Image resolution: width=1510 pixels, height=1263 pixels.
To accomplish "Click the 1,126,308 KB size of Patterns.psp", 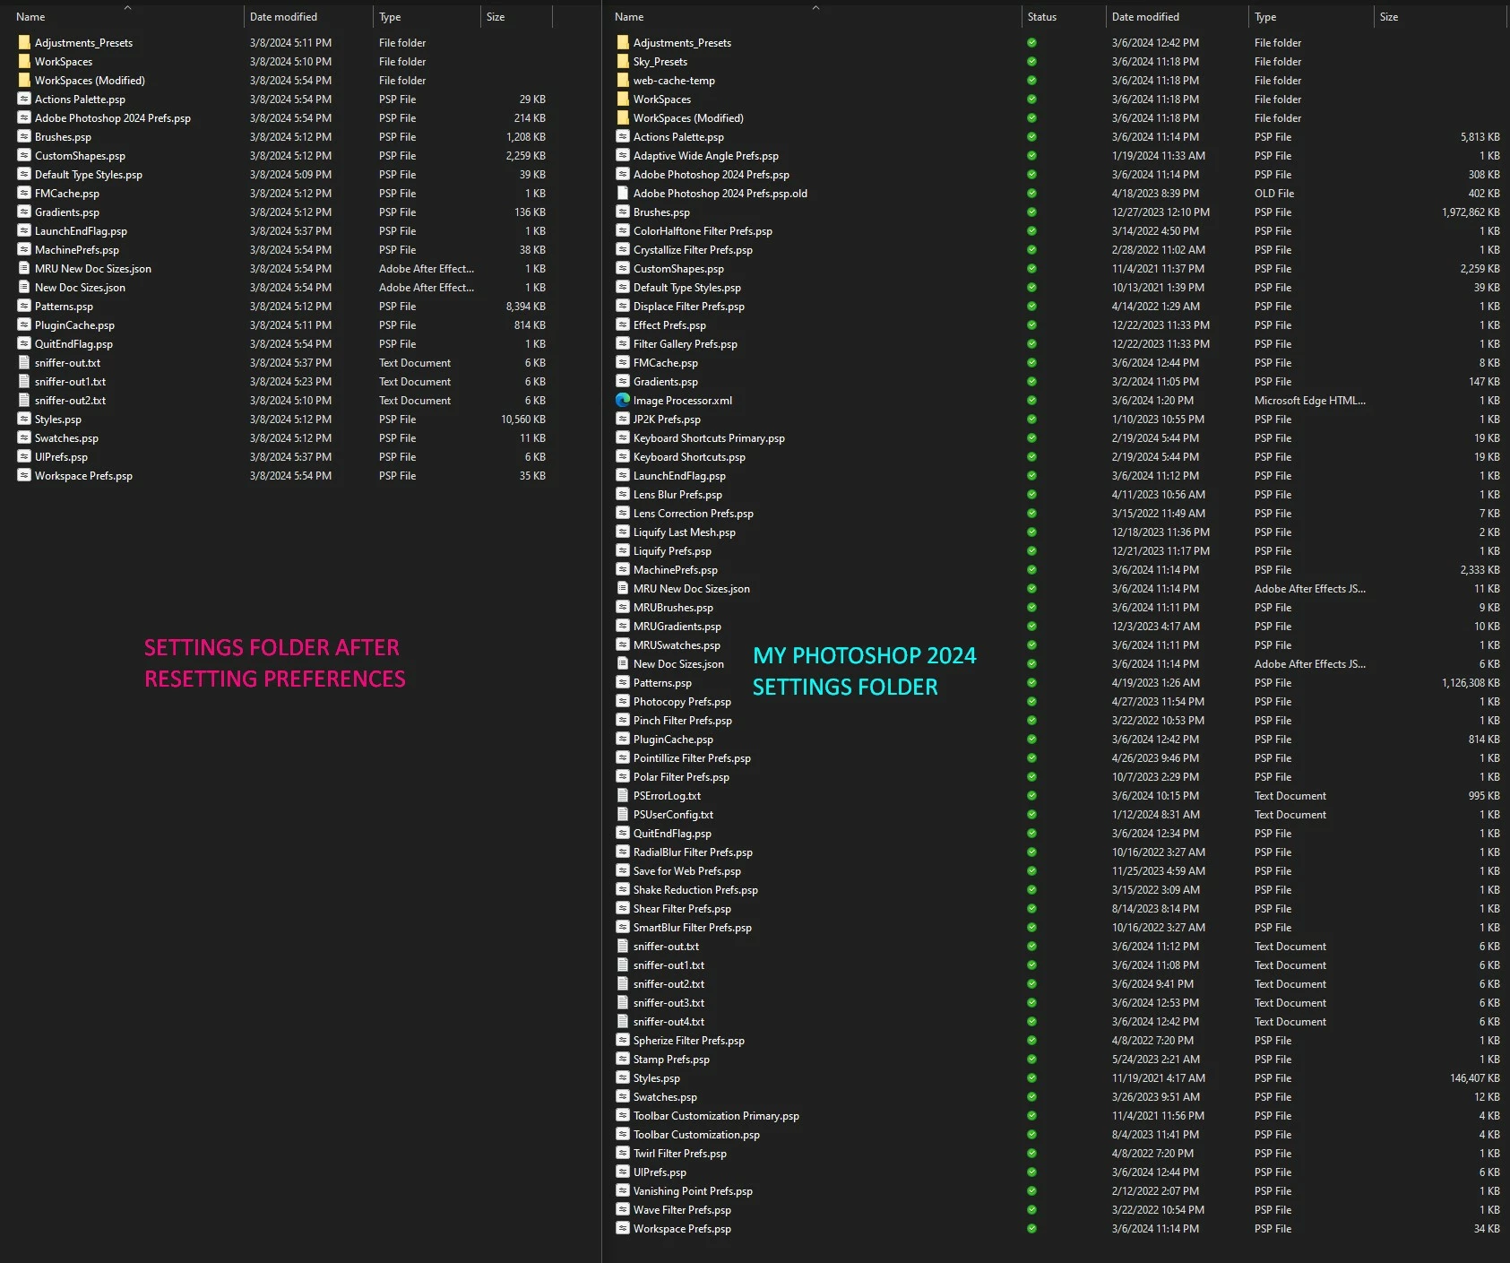I will click(1471, 683).
